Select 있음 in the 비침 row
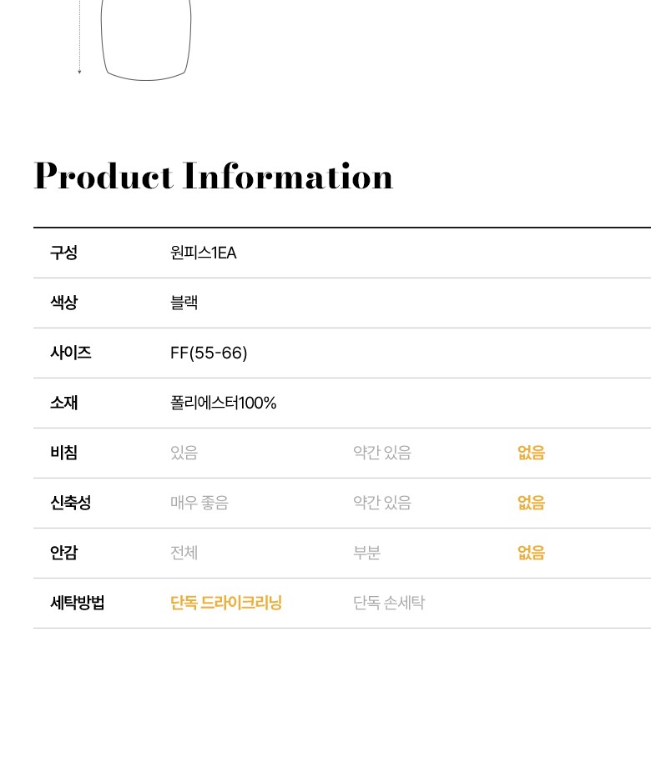This screenshot has width=651, height=767. pyautogui.click(x=184, y=453)
